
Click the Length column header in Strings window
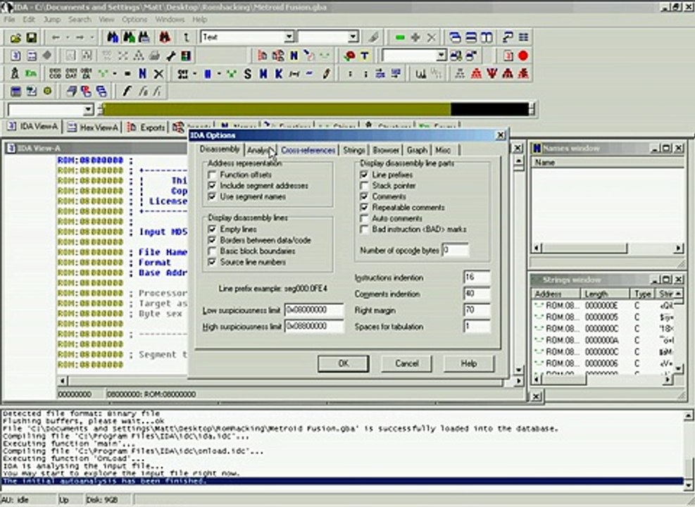coord(605,294)
